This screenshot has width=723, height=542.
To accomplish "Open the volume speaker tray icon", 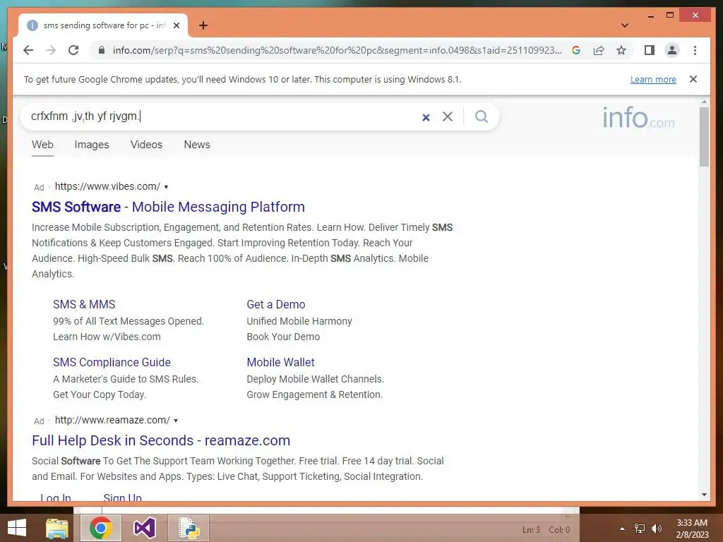I will 657,529.
